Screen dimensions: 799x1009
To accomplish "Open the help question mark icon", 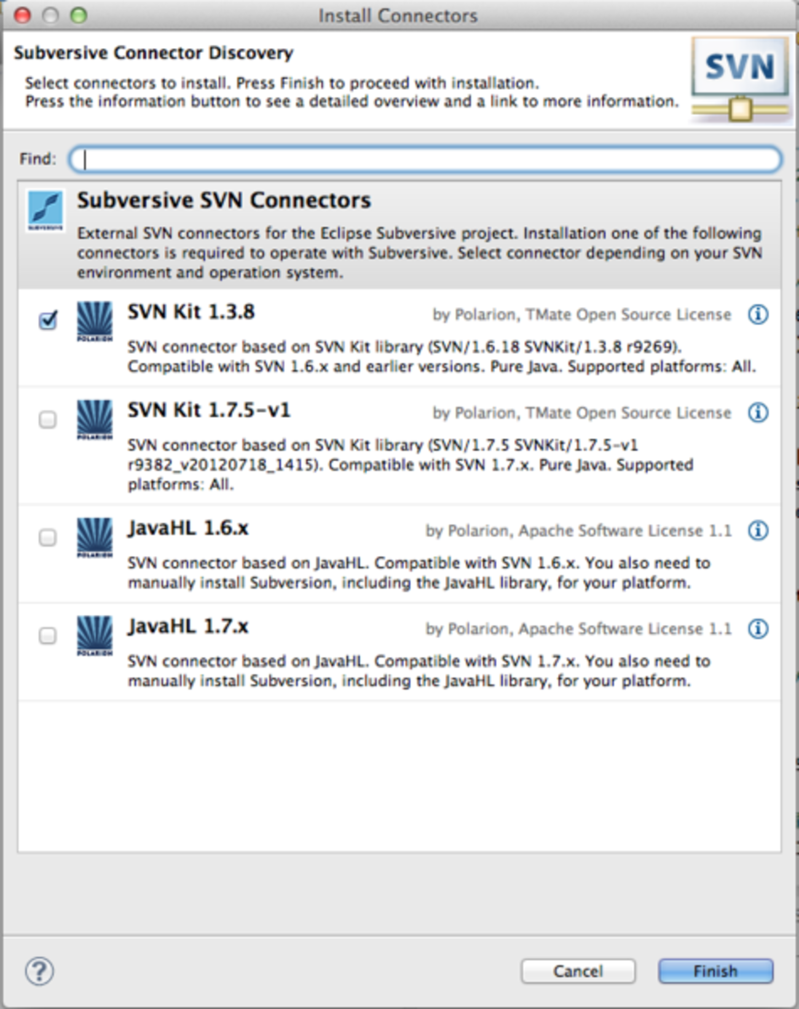I will click(39, 972).
